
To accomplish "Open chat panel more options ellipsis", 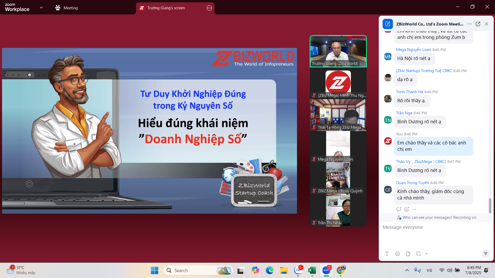I will 469,24.
